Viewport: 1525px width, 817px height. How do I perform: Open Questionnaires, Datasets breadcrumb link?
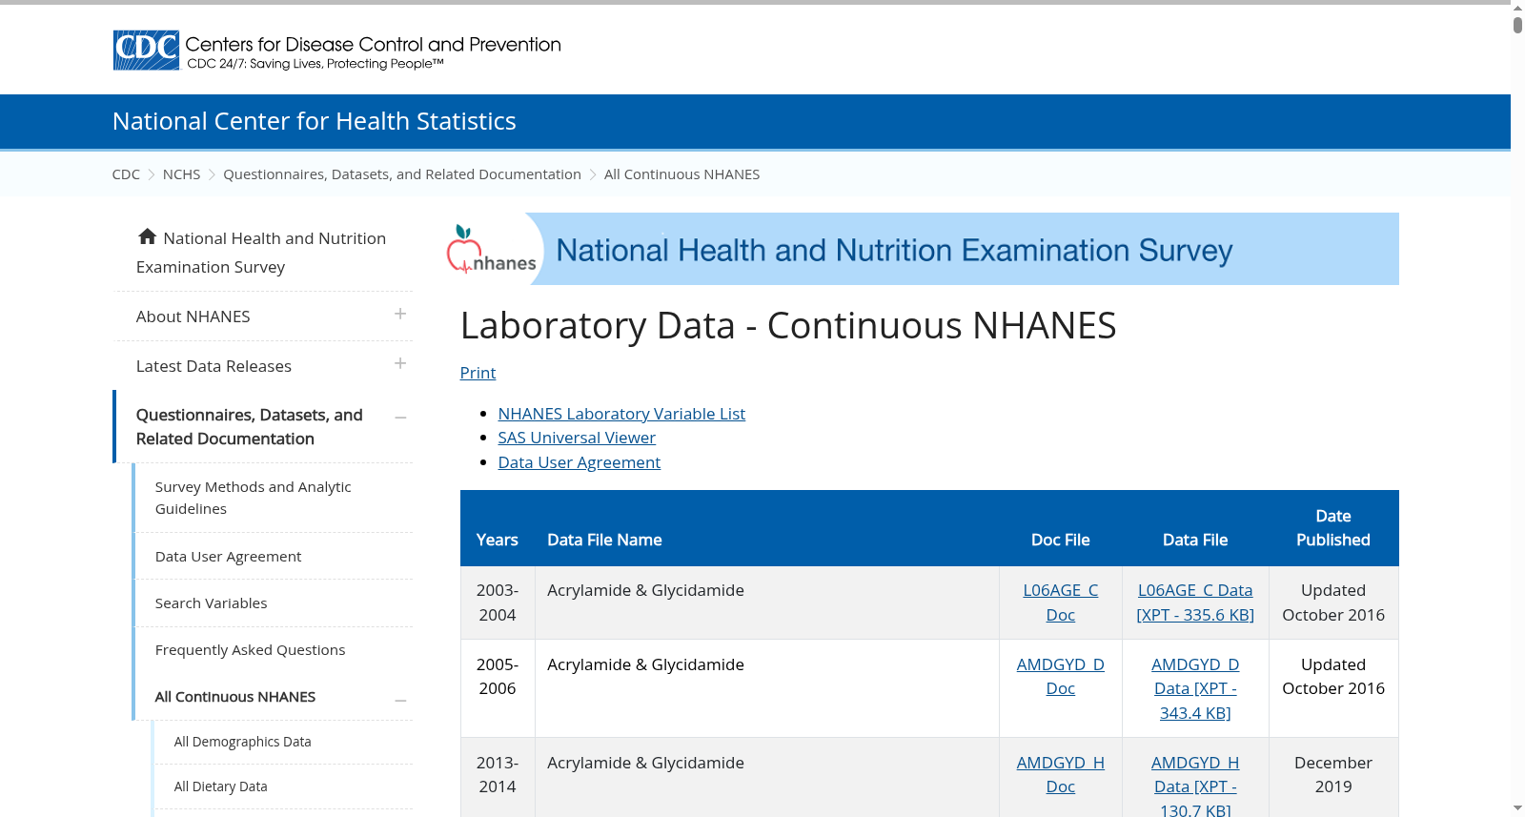click(x=402, y=174)
